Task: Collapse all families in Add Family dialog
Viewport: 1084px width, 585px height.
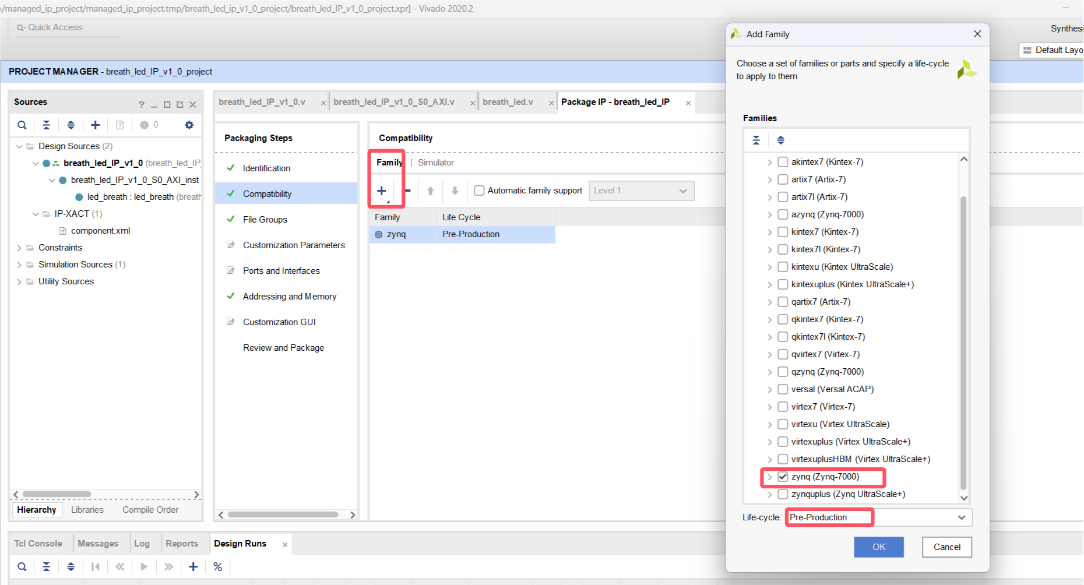Action: pos(756,140)
